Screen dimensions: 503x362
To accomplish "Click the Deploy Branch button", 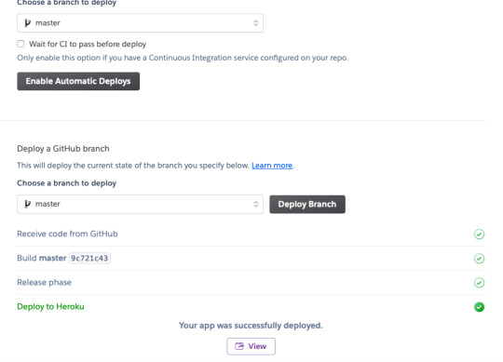I will 307,204.
